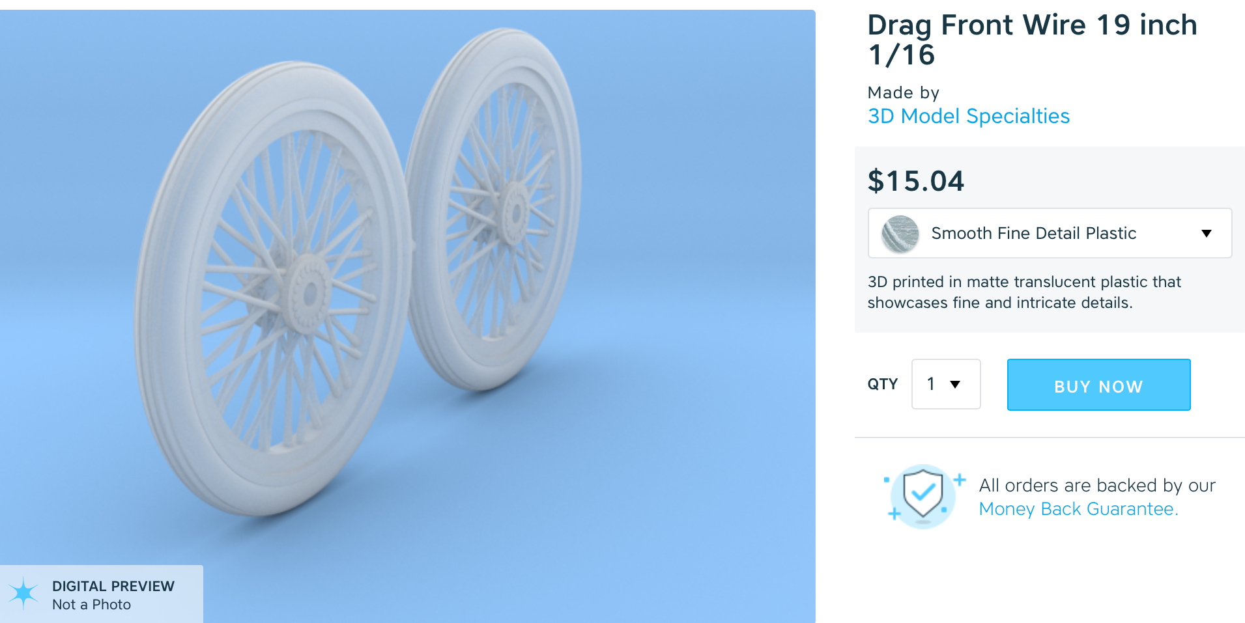Click the Made by label
The width and height of the screenshot is (1245, 623).
click(x=904, y=92)
